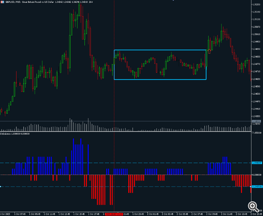This screenshot has width=263, height=216.
Task: Click the 1.594397 upper level label
Action: point(257,163)
